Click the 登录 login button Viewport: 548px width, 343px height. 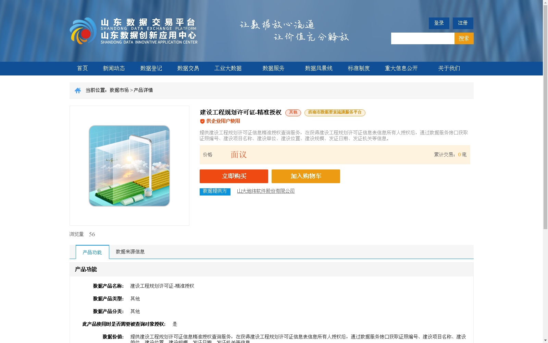pos(439,23)
